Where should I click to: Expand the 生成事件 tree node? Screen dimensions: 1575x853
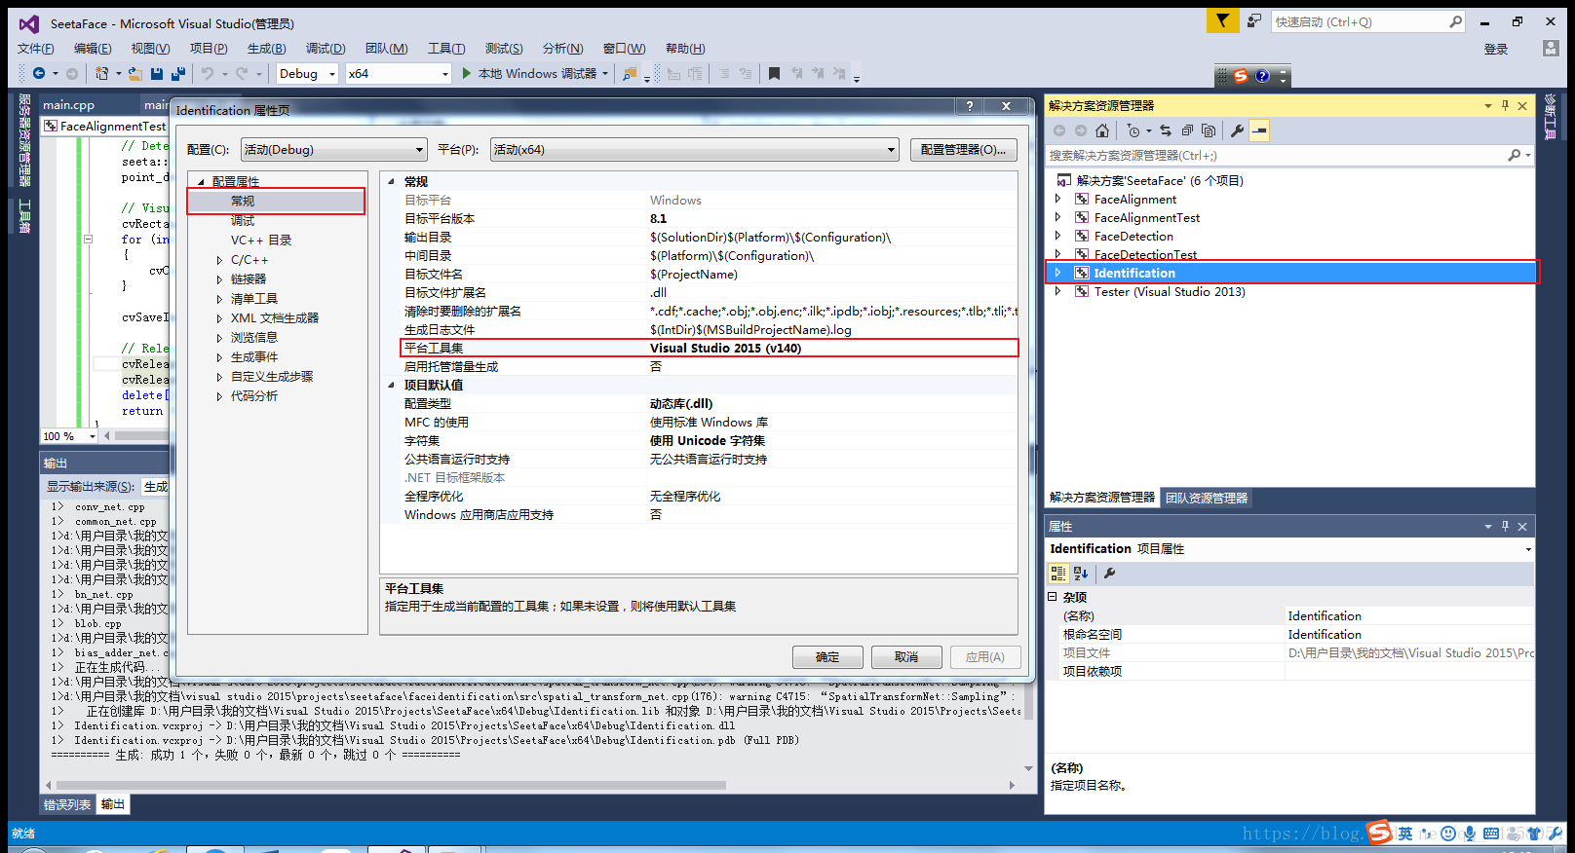click(x=219, y=357)
